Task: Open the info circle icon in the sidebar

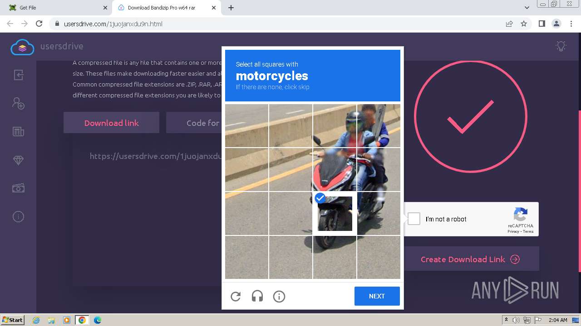Action: [x=18, y=217]
